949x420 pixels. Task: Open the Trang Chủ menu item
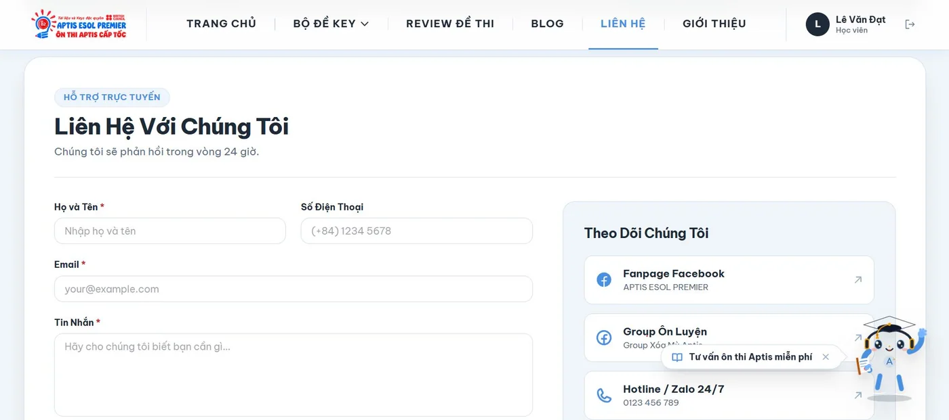[222, 24]
